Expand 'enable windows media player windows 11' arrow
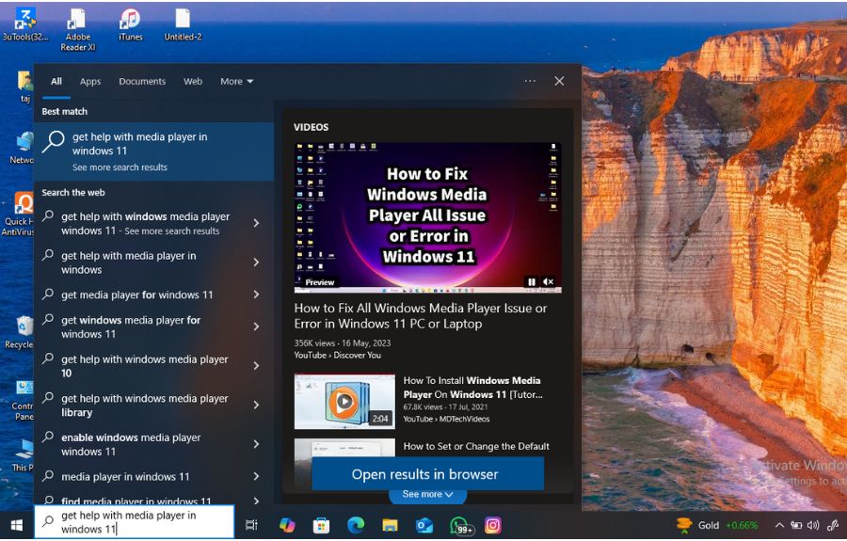The height and width of the screenshot is (541, 847). point(256,444)
